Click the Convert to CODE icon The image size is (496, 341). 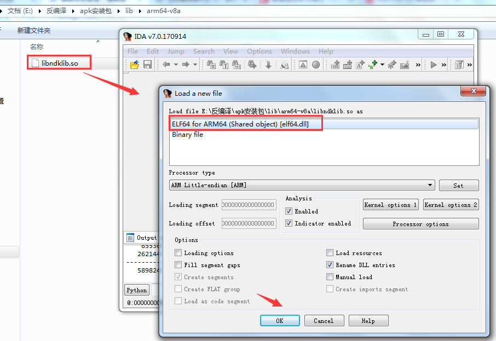click(335, 65)
